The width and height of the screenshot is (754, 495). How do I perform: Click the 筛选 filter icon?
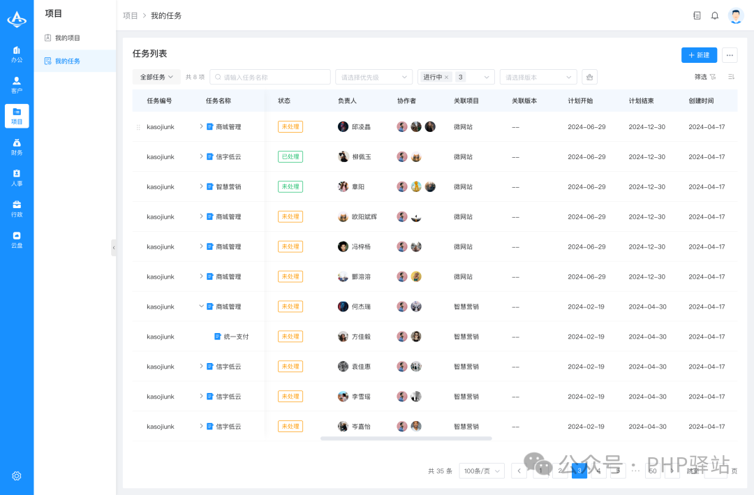coord(713,77)
